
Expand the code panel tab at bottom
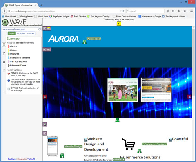point(119,159)
